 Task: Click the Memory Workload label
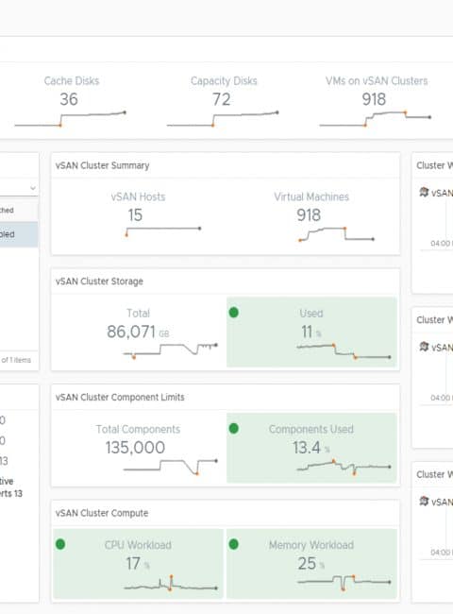click(311, 545)
